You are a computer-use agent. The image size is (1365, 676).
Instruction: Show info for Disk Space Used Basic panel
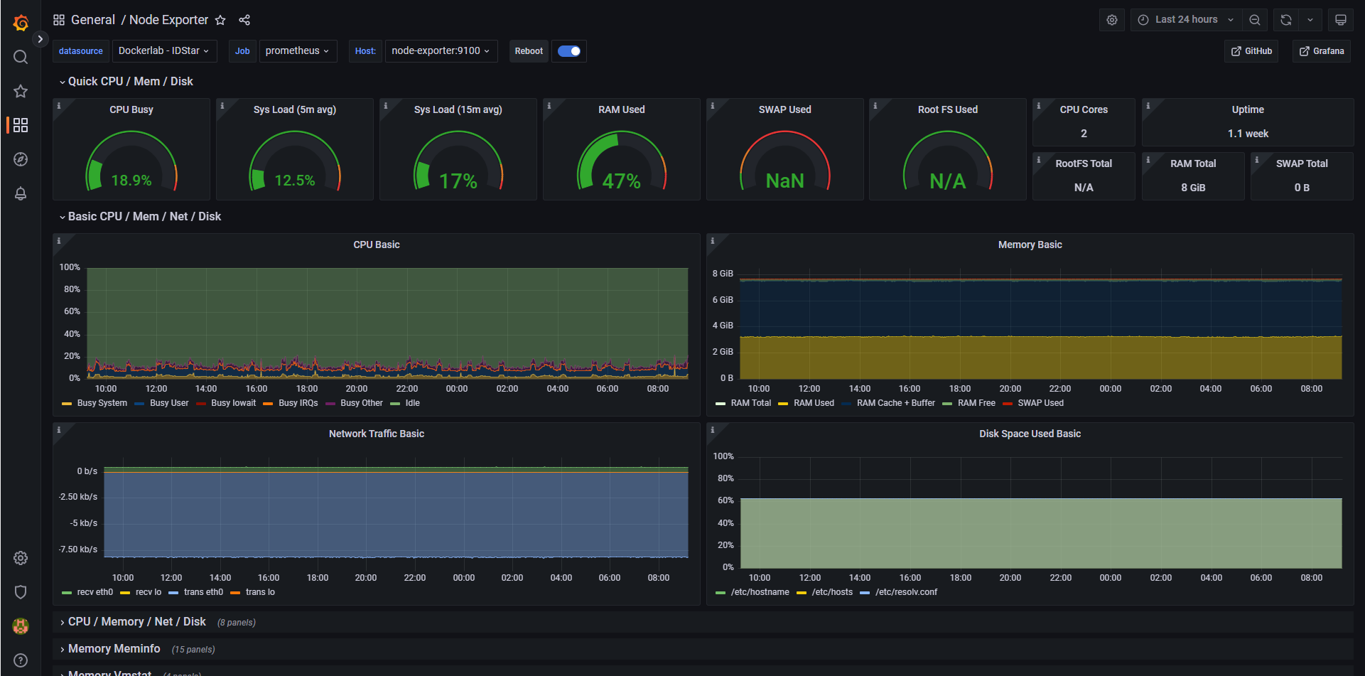[x=712, y=430]
